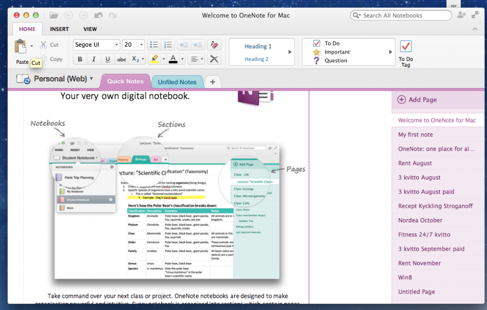Insert a bulleted list
The width and height of the screenshot is (487, 310).
(x=154, y=45)
